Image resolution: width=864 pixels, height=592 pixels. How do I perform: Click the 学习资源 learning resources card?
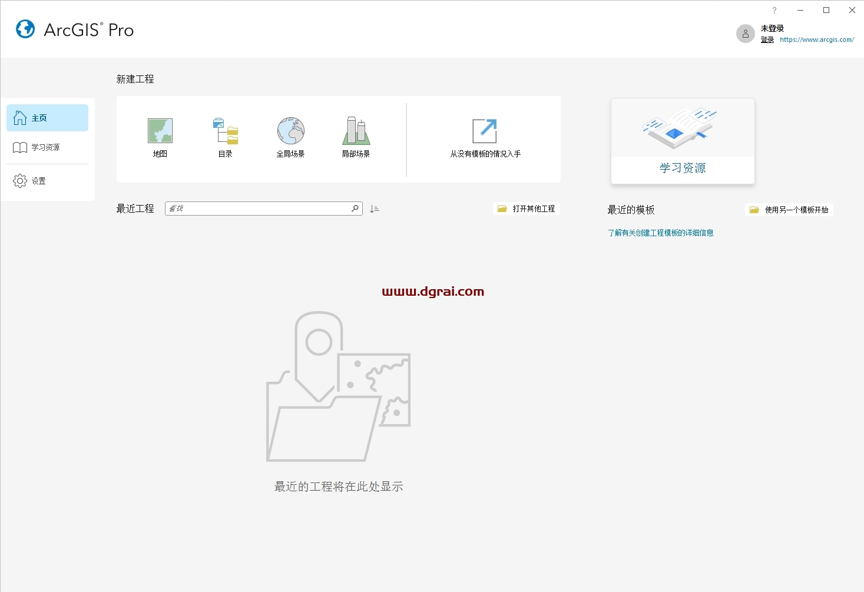click(x=683, y=141)
